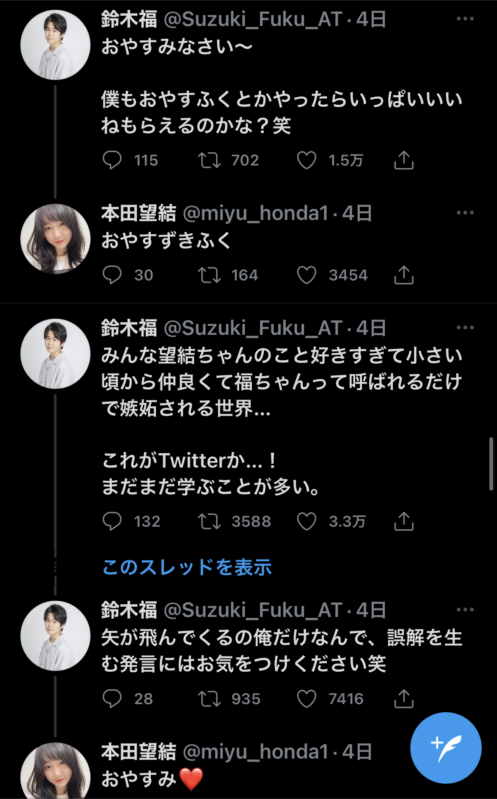Reply to the tweet with 28 replies
The image size is (497, 799).
click(x=112, y=699)
